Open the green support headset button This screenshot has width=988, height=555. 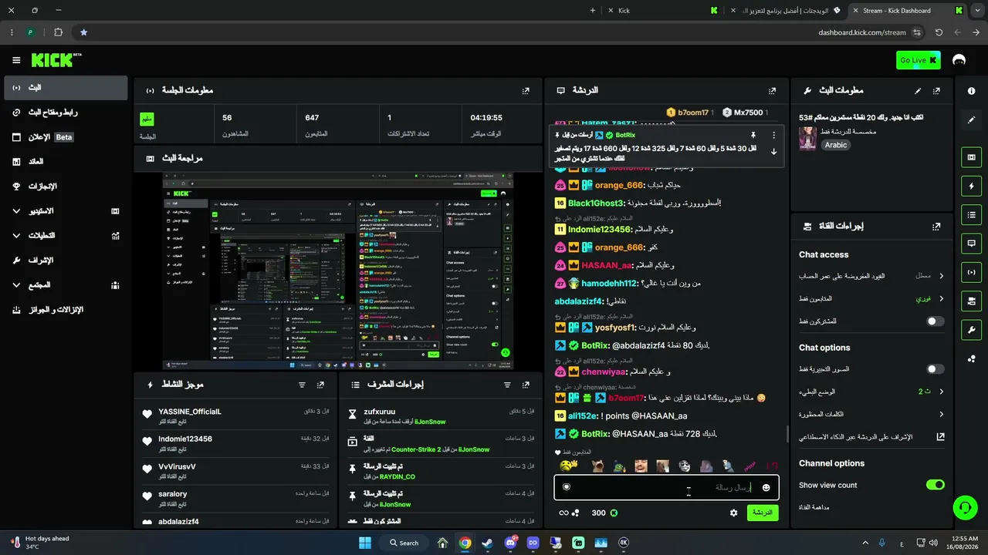pos(964,507)
